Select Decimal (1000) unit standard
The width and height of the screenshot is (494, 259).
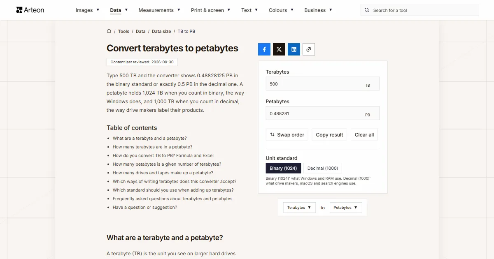323,168
